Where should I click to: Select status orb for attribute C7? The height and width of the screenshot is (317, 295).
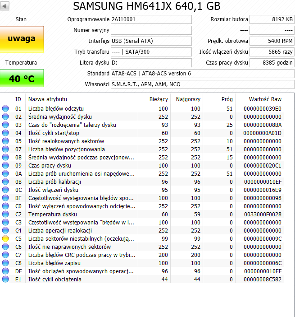point(5,255)
